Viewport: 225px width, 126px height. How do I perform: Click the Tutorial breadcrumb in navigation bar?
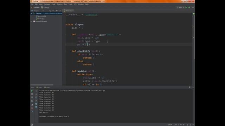tap(36, 8)
